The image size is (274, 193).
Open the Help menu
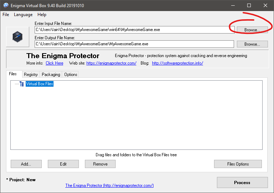[42, 15]
